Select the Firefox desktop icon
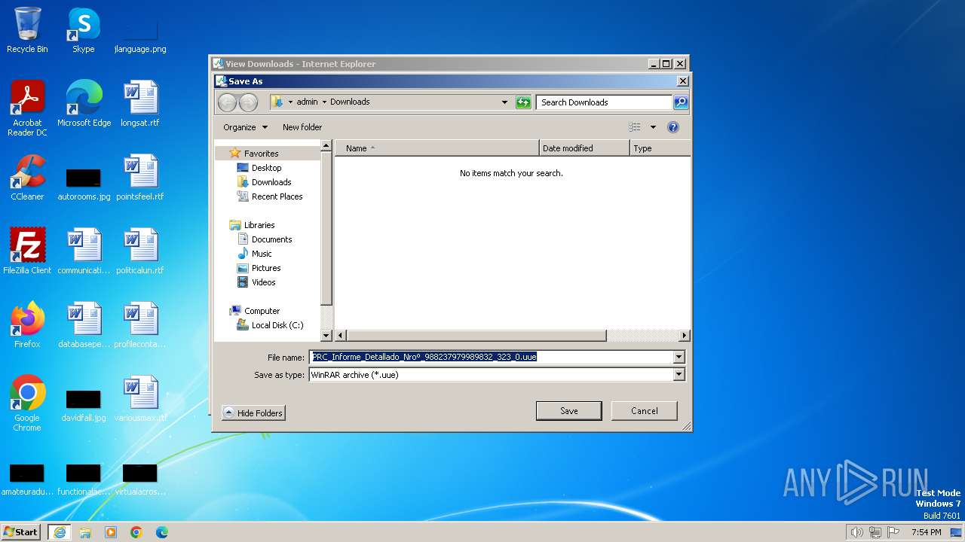 click(x=27, y=325)
